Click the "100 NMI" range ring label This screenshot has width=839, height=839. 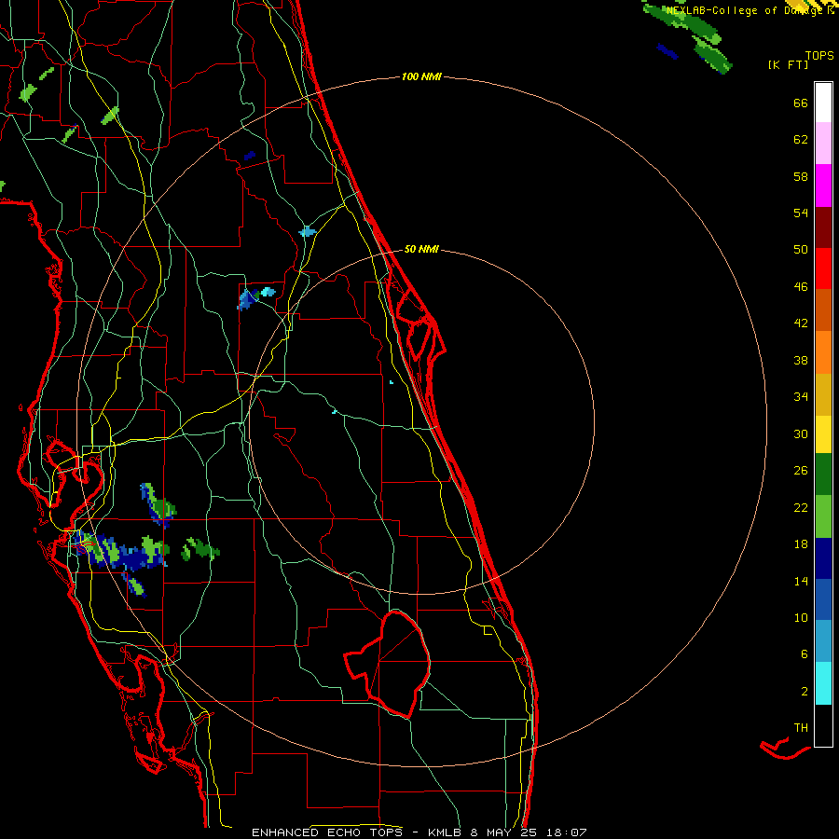tap(421, 77)
